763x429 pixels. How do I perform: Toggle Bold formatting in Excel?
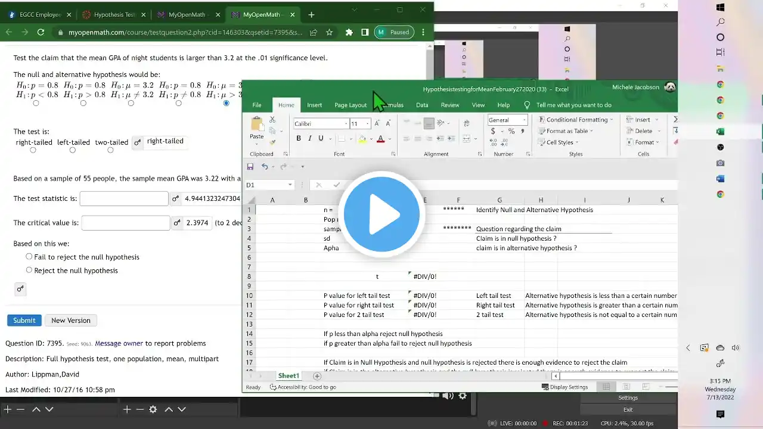tap(299, 139)
